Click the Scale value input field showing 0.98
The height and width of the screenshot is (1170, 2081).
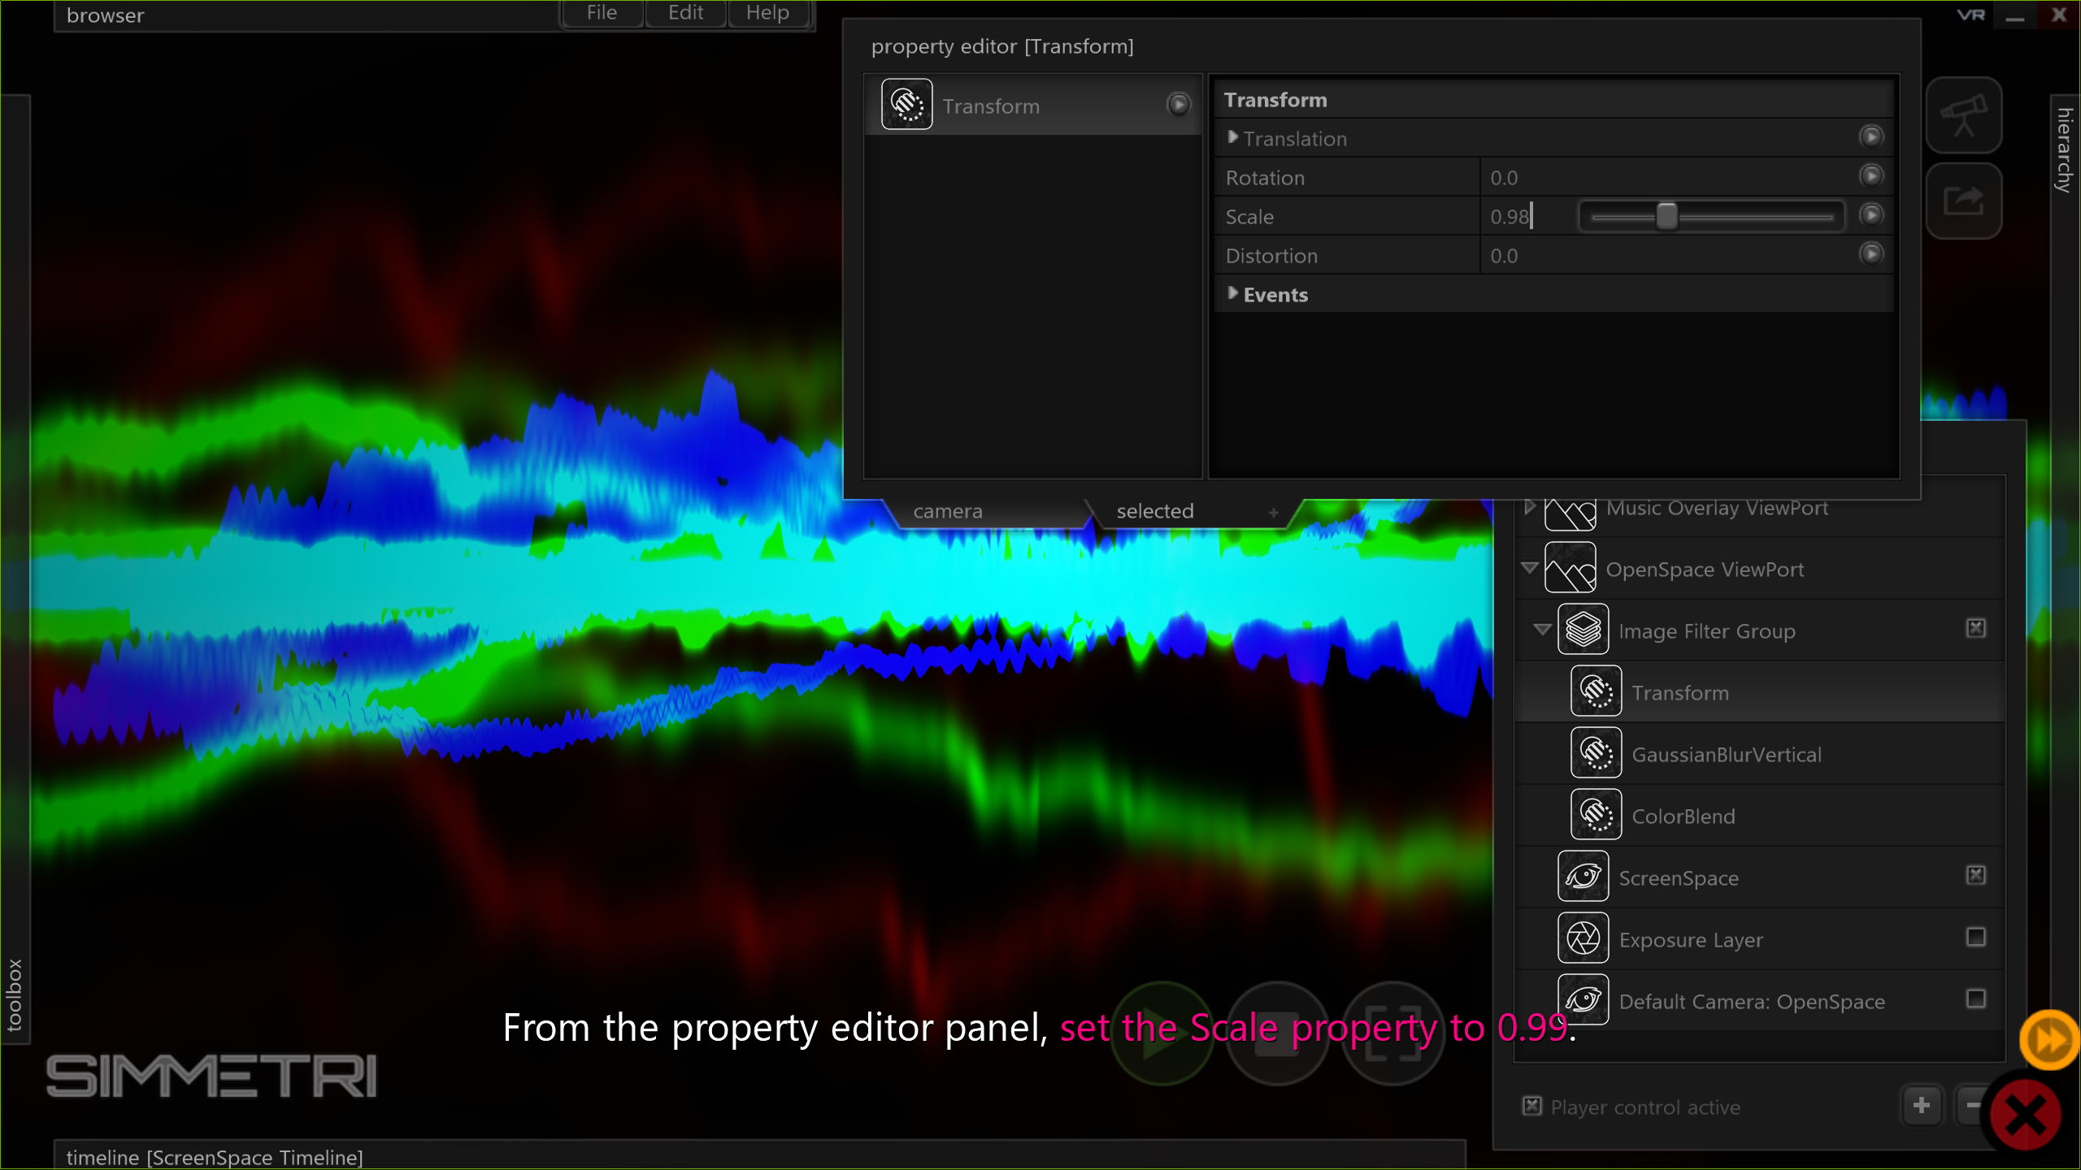[1510, 216]
